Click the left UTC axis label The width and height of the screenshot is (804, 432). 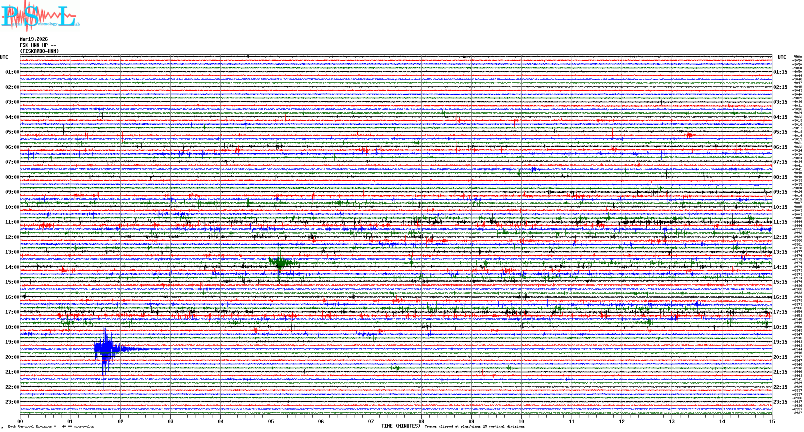click(x=4, y=57)
